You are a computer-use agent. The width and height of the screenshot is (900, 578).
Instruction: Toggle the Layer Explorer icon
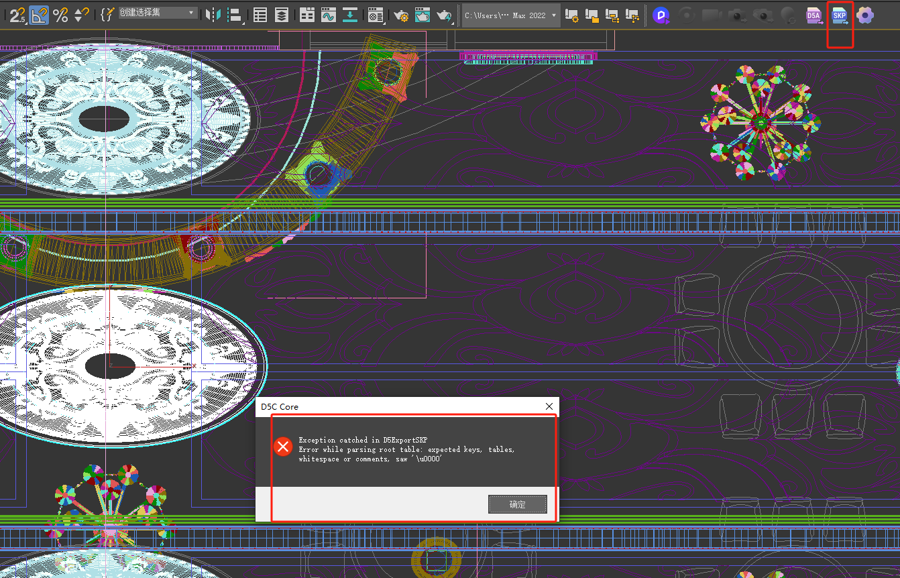click(x=282, y=14)
